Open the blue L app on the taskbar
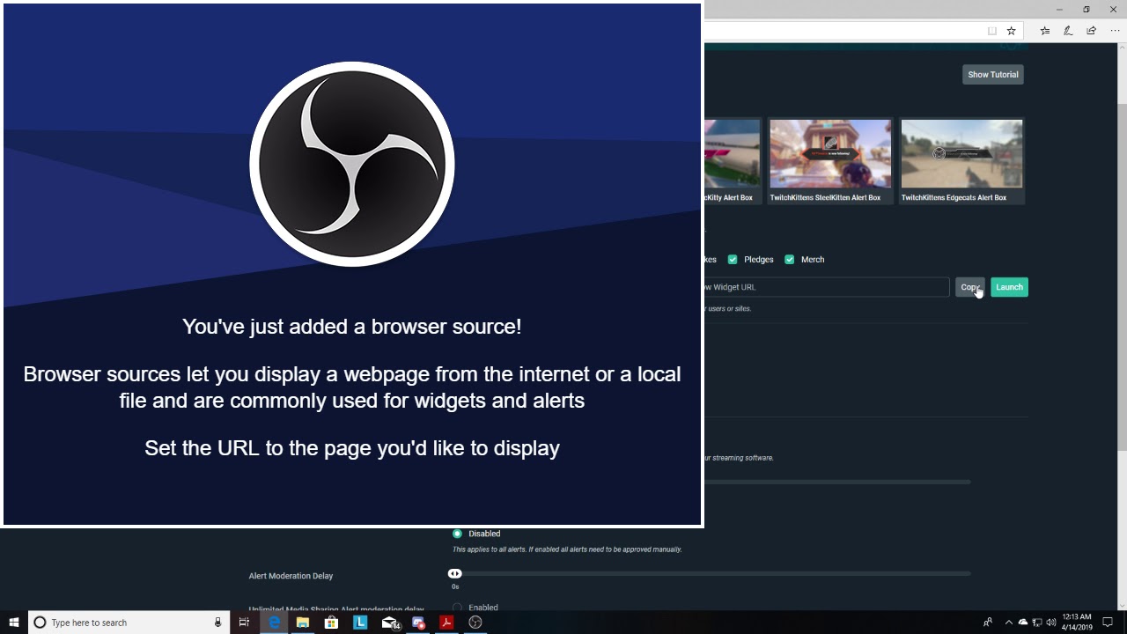This screenshot has height=634, width=1127. [360, 623]
